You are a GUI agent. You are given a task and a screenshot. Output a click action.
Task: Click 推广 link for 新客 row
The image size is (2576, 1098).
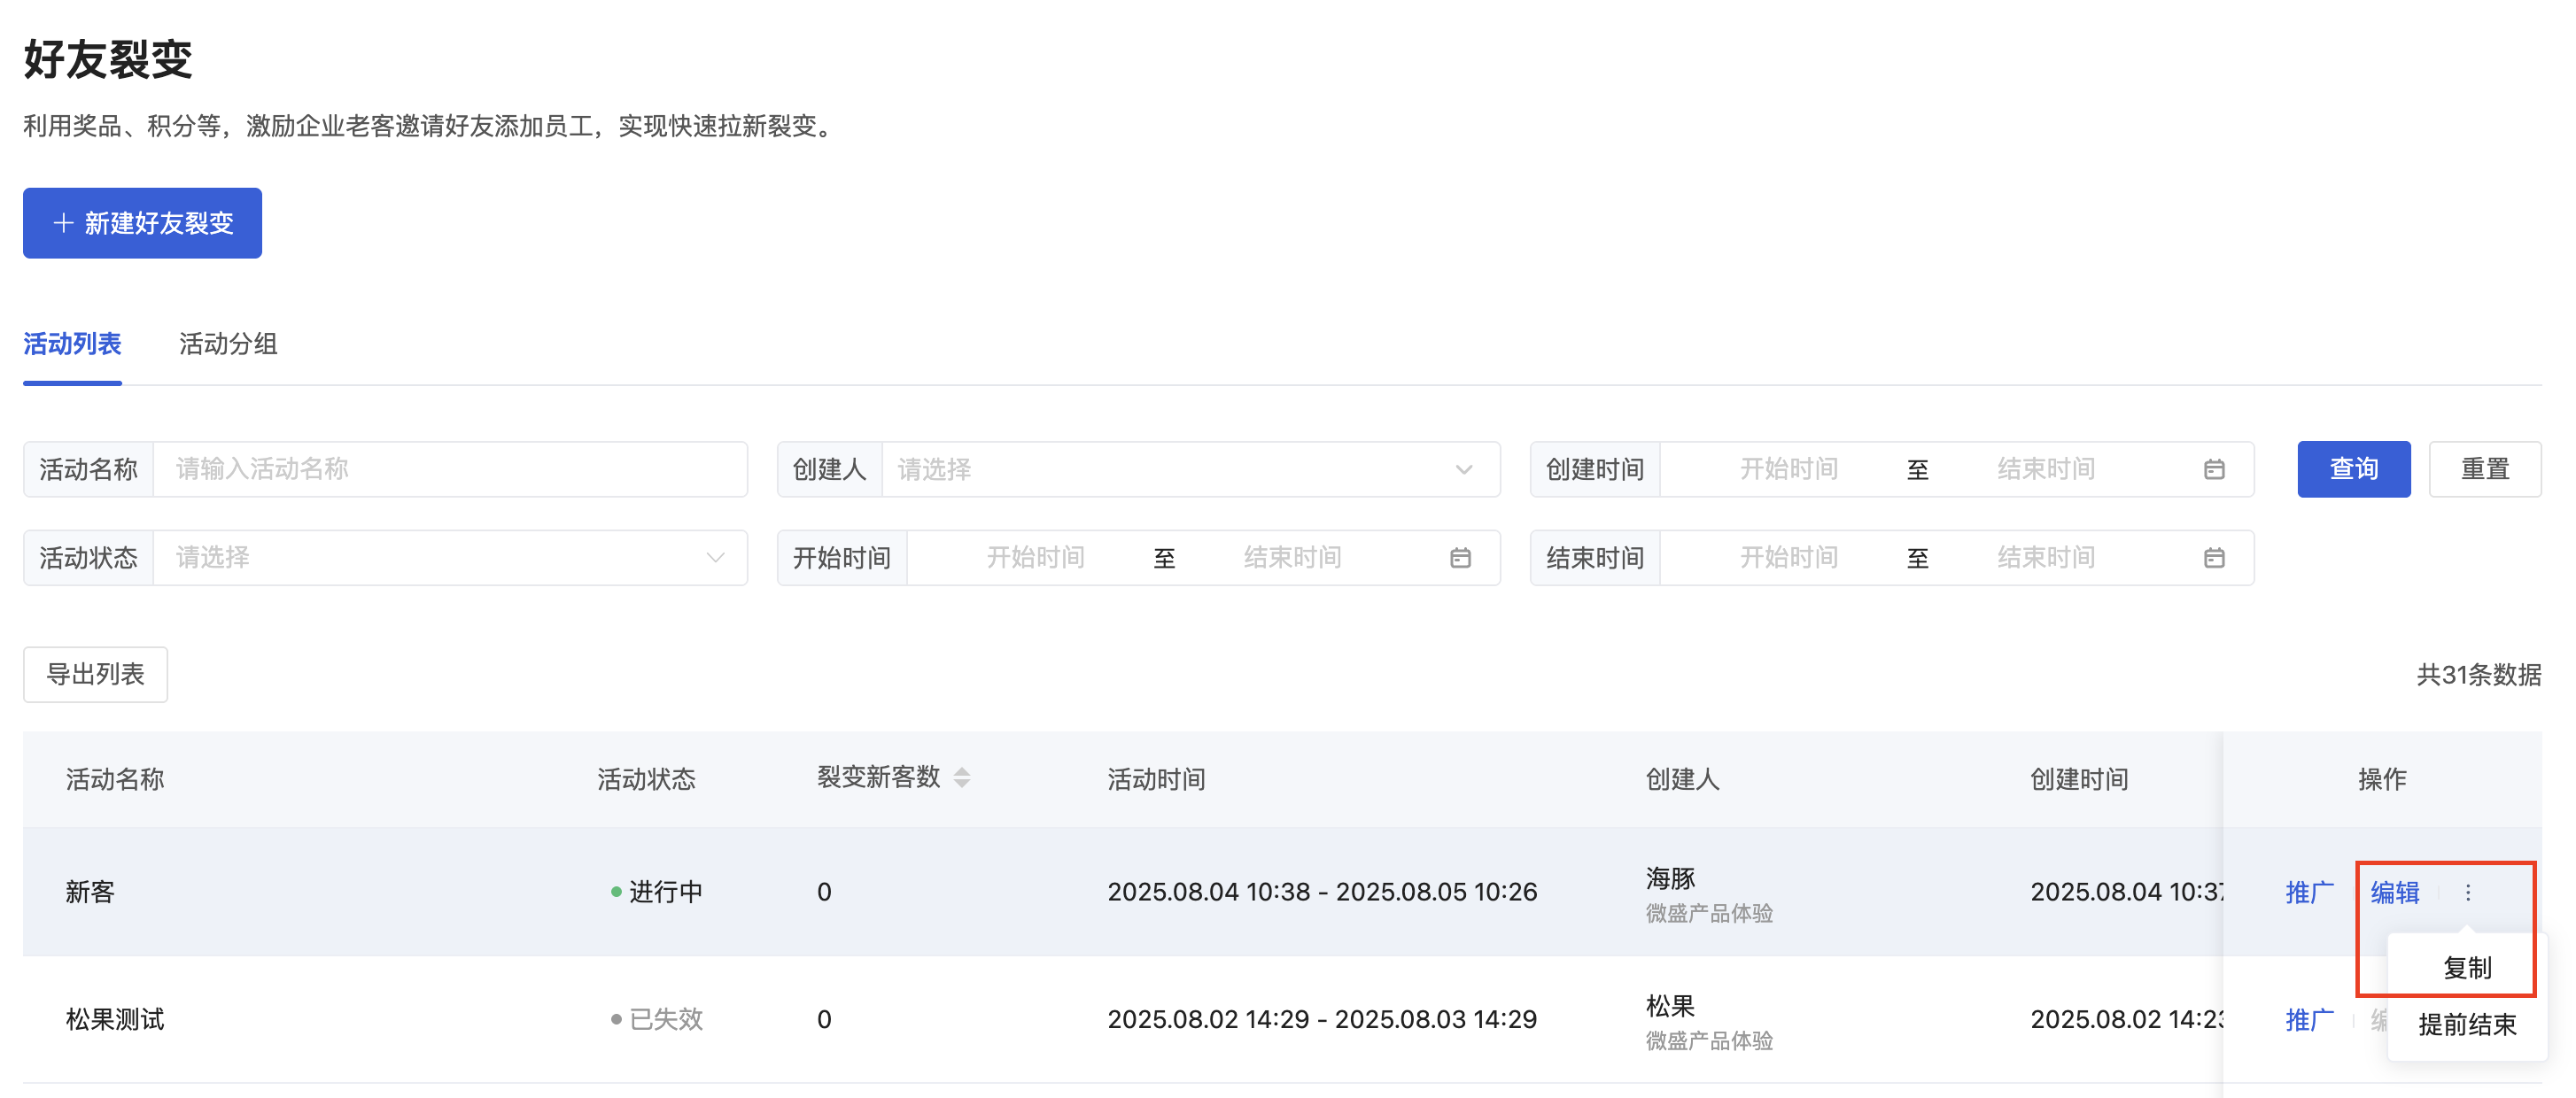(2309, 892)
